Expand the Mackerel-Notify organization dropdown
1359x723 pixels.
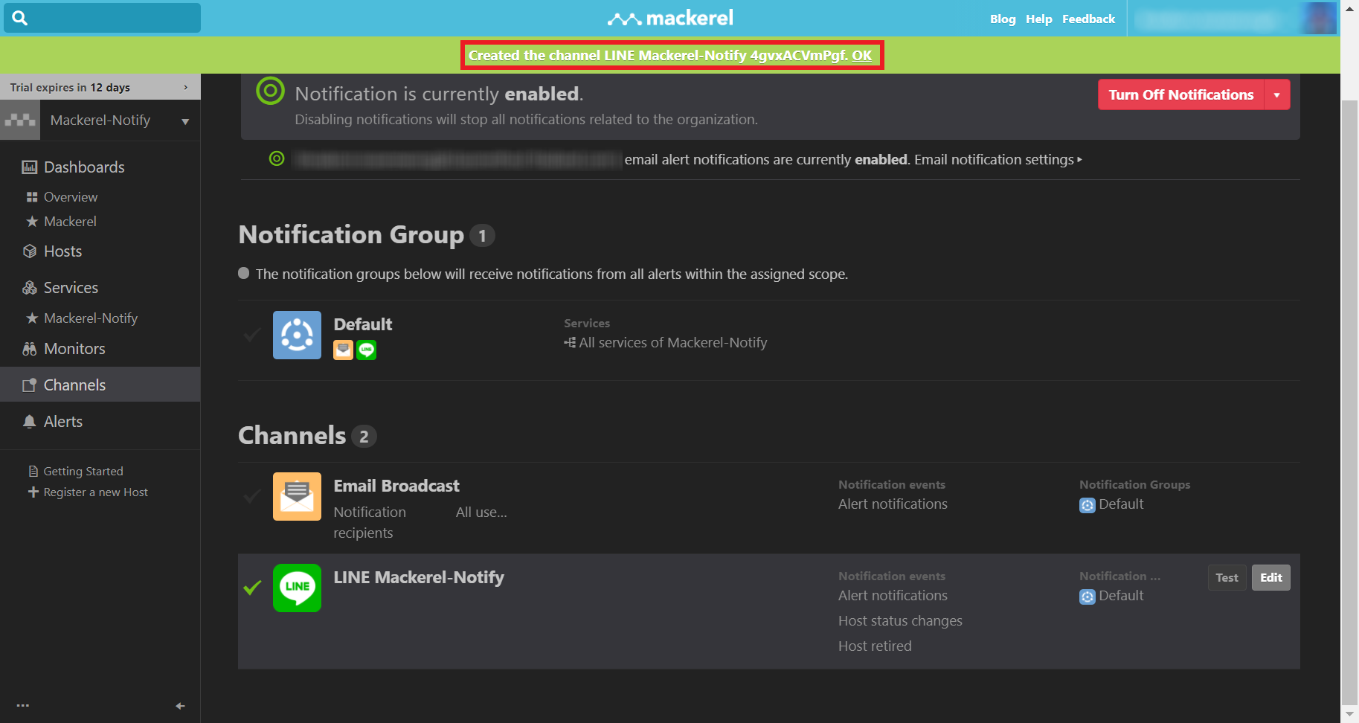click(x=185, y=120)
